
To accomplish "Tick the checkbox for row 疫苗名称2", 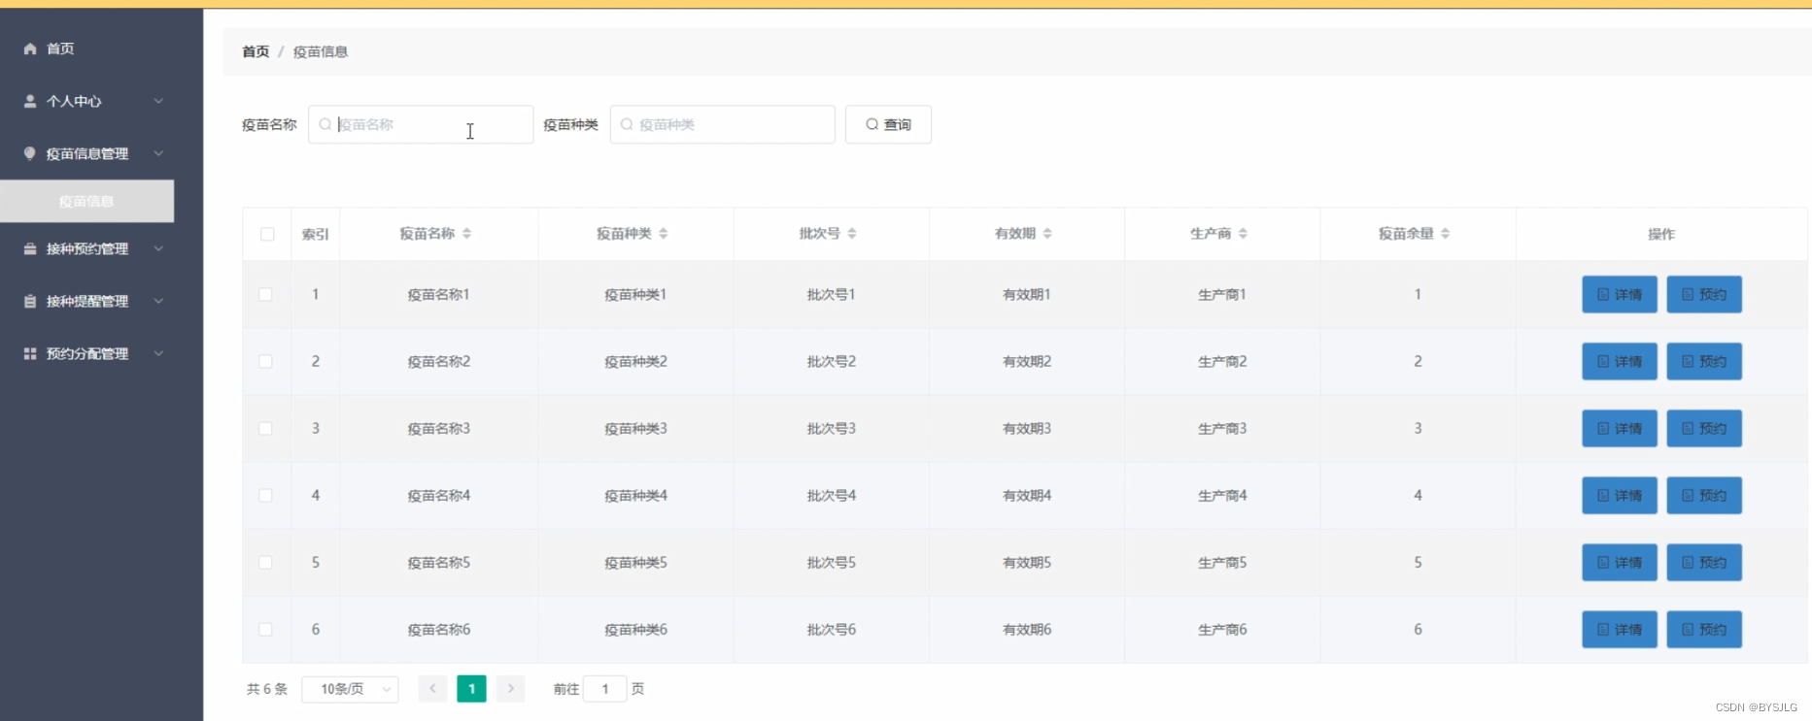I will click(265, 361).
